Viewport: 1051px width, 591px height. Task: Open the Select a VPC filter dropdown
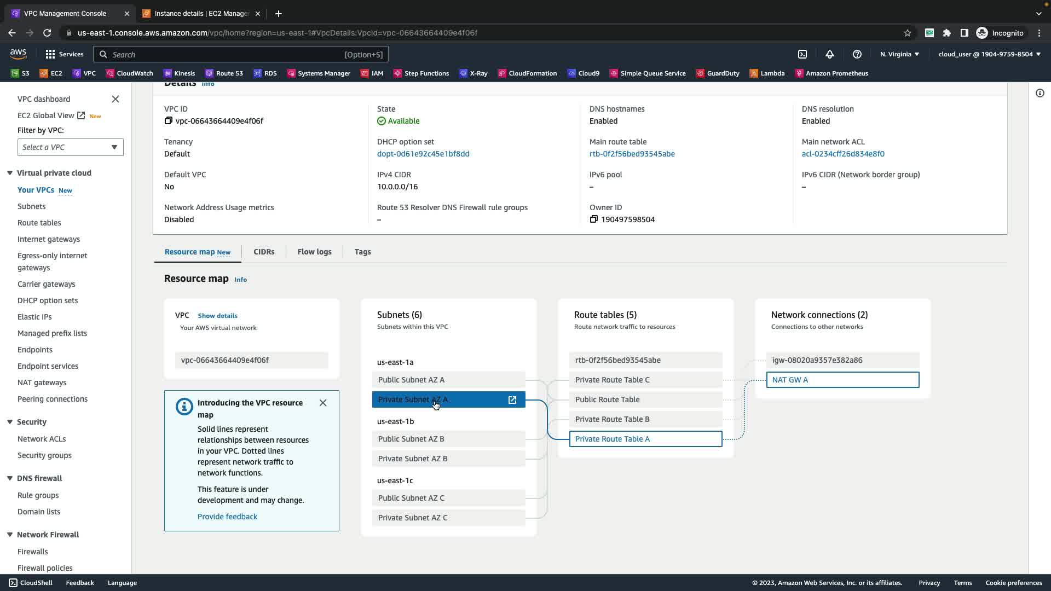click(x=71, y=147)
